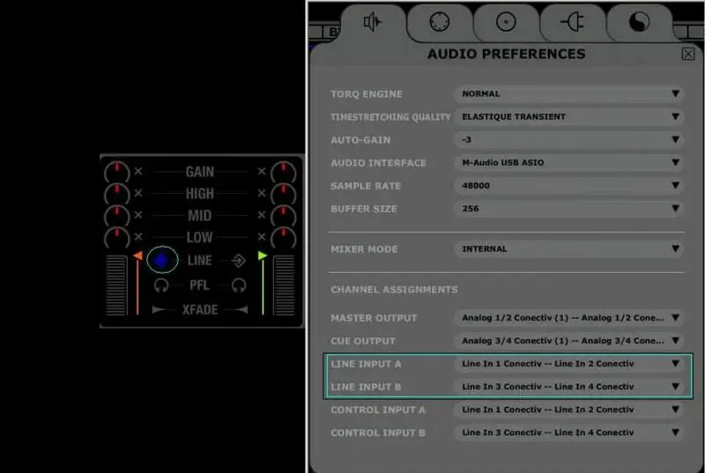Expand the Sample Rate dropdown
The image size is (705, 473).
(568, 186)
